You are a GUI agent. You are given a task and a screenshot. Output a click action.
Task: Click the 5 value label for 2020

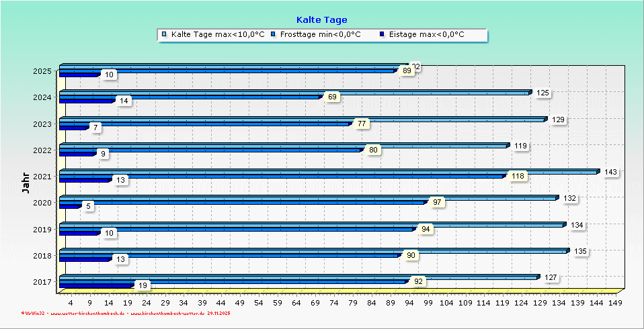pyautogui.click(x=89, y=206)
